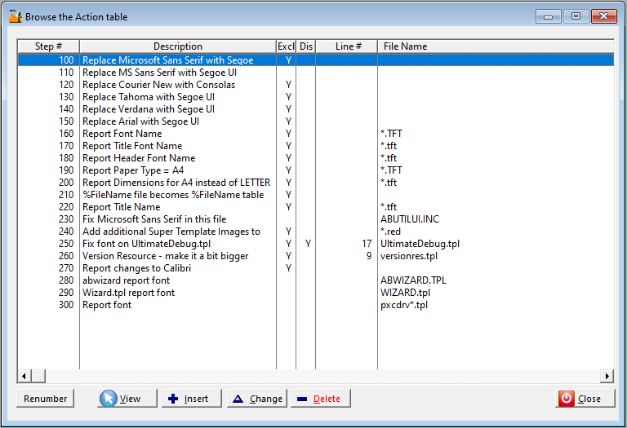Click the horizontal scrollbar left arrow
627x428 pixels.
tap(24, 376)
